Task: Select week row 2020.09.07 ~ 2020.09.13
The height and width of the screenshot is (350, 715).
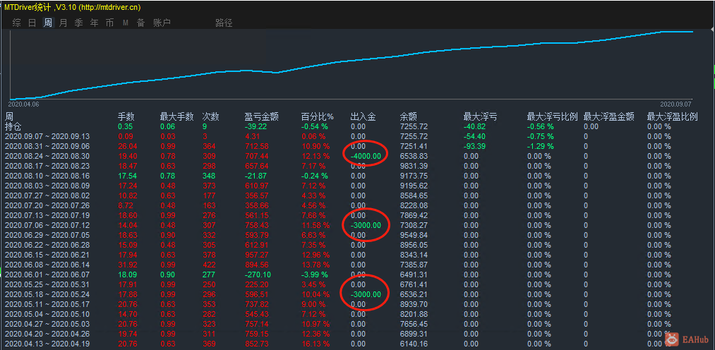Action: pos(47,135)
